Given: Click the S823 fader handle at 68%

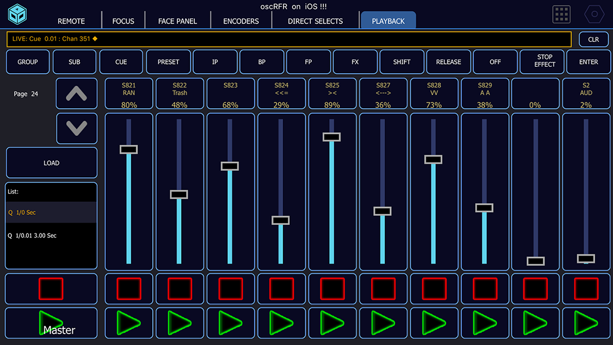Looking at the screenshot, I should point(229,166).
